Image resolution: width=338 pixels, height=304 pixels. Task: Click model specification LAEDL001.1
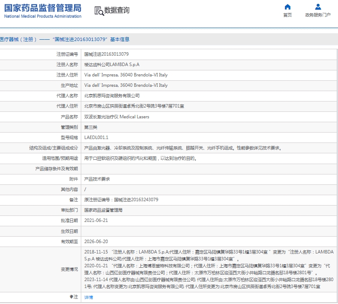(x=96, y=137)
